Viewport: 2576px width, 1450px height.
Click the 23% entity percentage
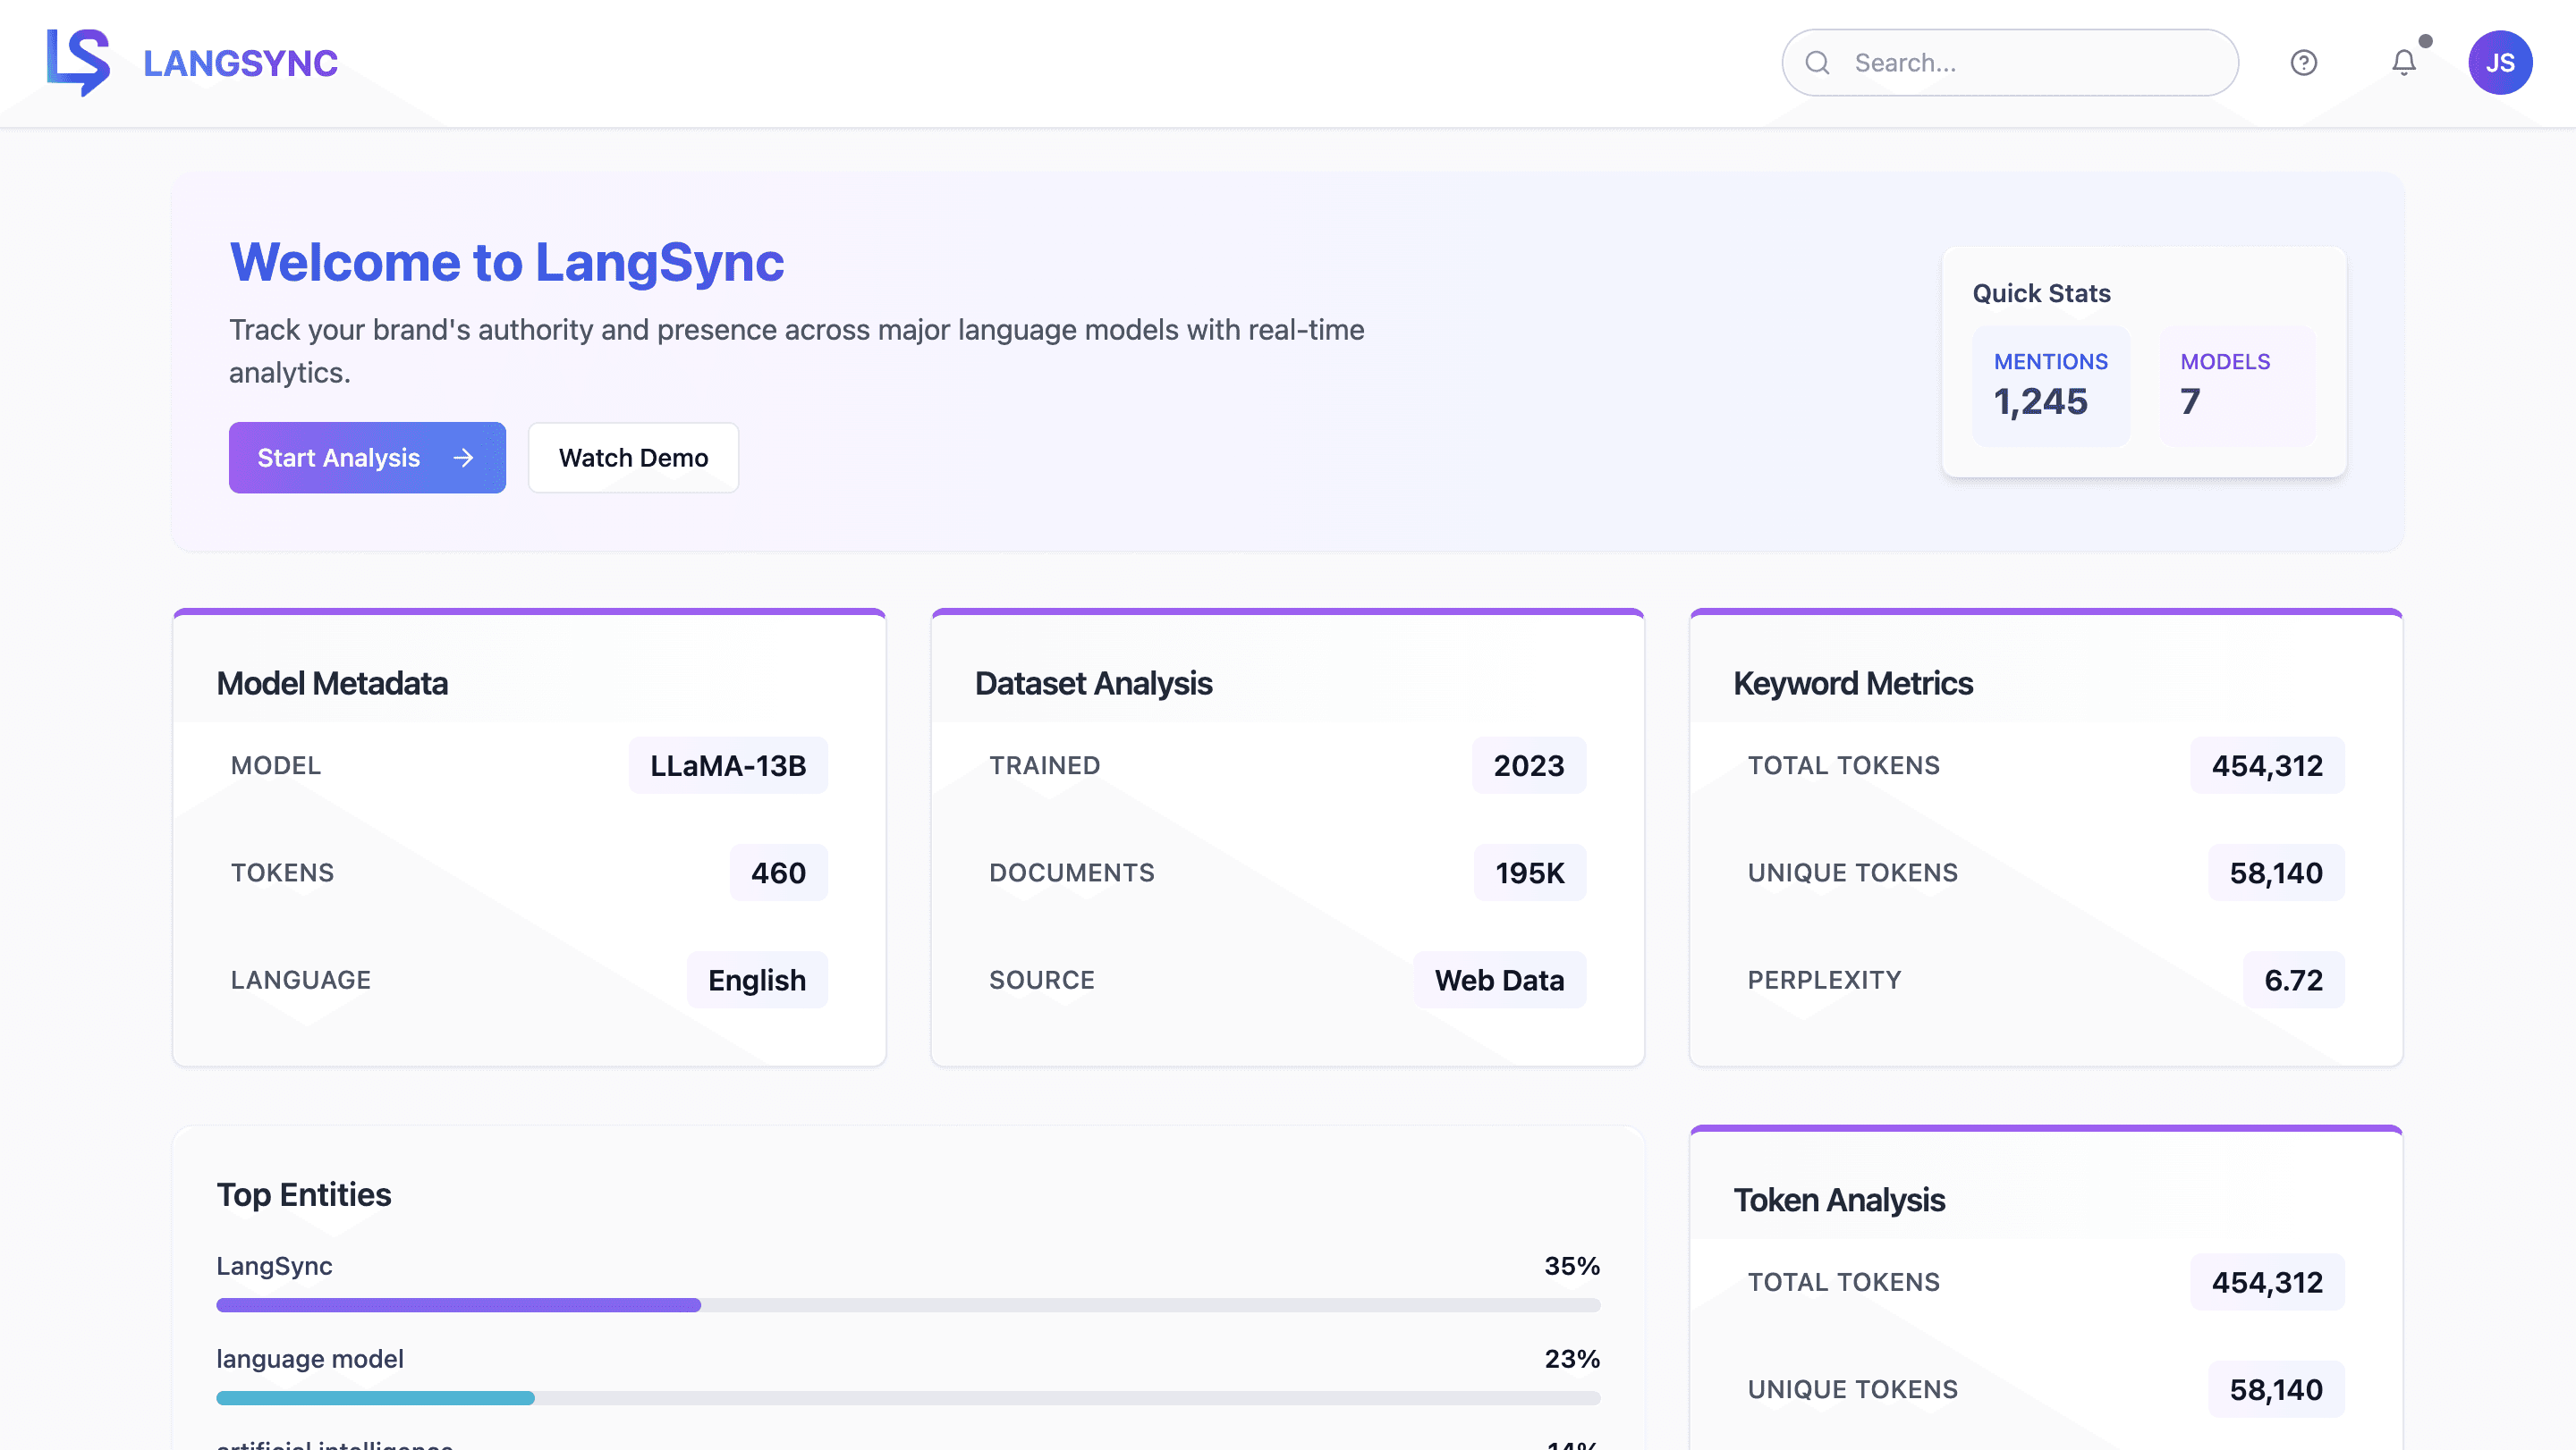(1571, 1359)
